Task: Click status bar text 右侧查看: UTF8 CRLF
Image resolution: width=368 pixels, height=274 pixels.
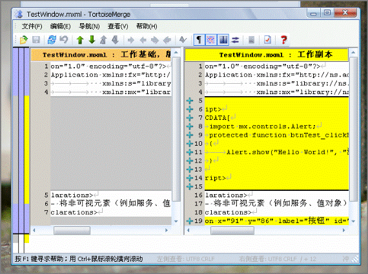Action: [x=267, y=259]
